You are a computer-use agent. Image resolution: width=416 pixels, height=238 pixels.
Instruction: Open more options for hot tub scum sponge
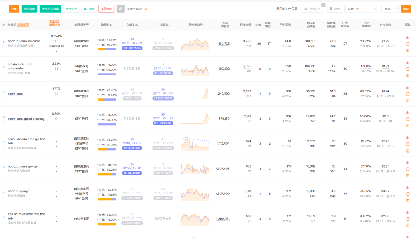(x=408, y=169)
